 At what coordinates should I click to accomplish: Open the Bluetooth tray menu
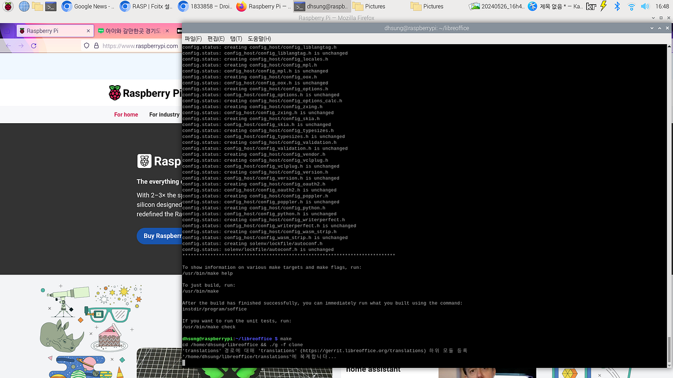coord(617,7)
